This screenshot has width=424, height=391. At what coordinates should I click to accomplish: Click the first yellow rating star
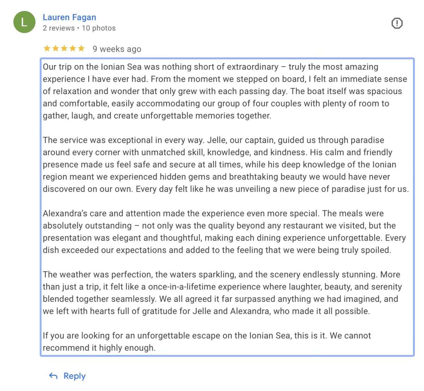click(47, 48)
